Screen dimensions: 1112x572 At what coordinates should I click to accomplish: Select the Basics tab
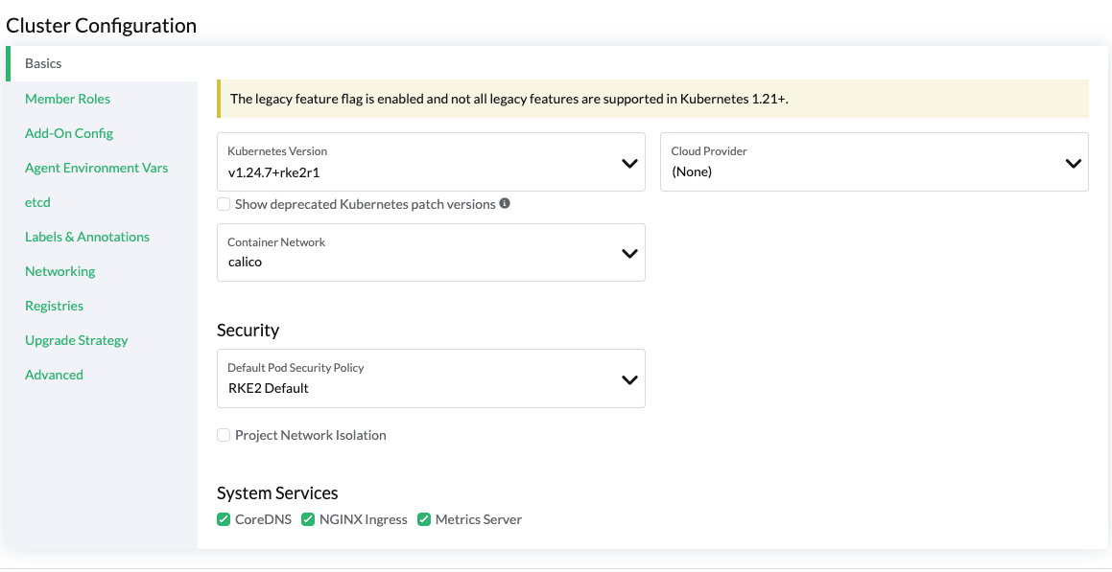pos(42,63)
